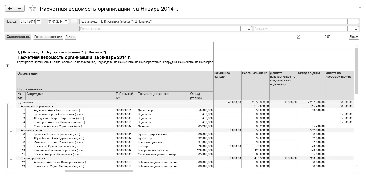Click Показать настройки button
Image resolution: width=366 pixels, height=177 pixels.
tap(48, 37)
